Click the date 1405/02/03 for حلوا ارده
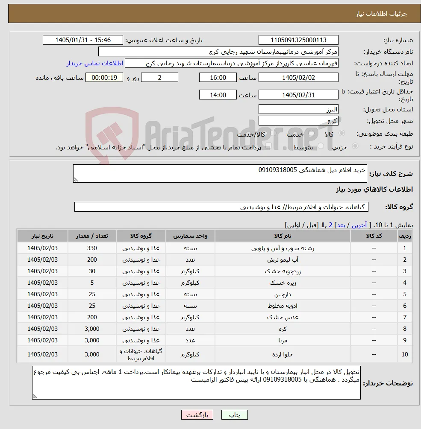This screenshot has height=429, width=421. click(42, 354)
